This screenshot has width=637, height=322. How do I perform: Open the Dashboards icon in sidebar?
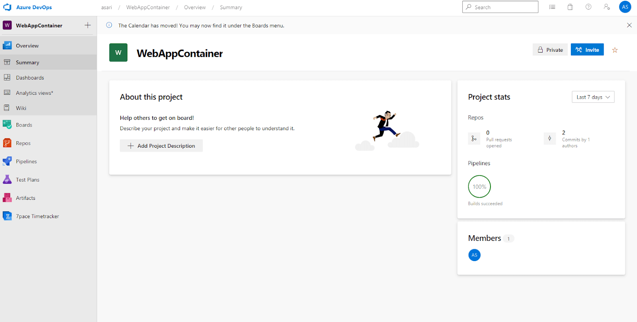click(7, 77)
